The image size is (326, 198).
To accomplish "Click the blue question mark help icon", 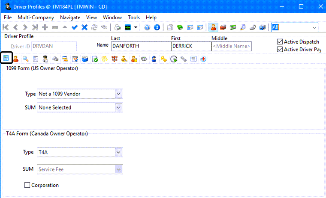I will (x=147, y=27).
